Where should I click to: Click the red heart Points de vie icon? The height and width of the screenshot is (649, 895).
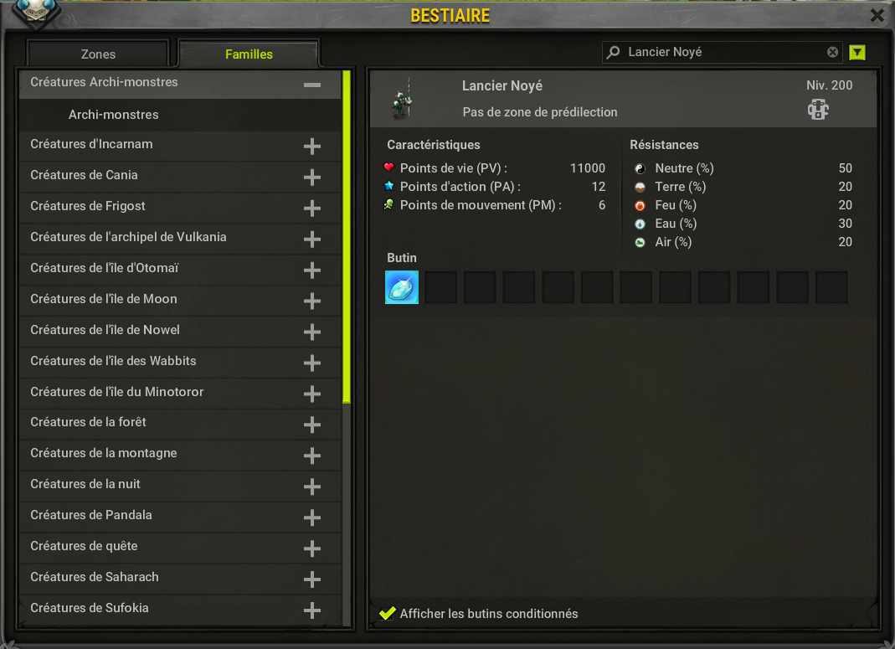pyautogui.click(x=388, y=167)
